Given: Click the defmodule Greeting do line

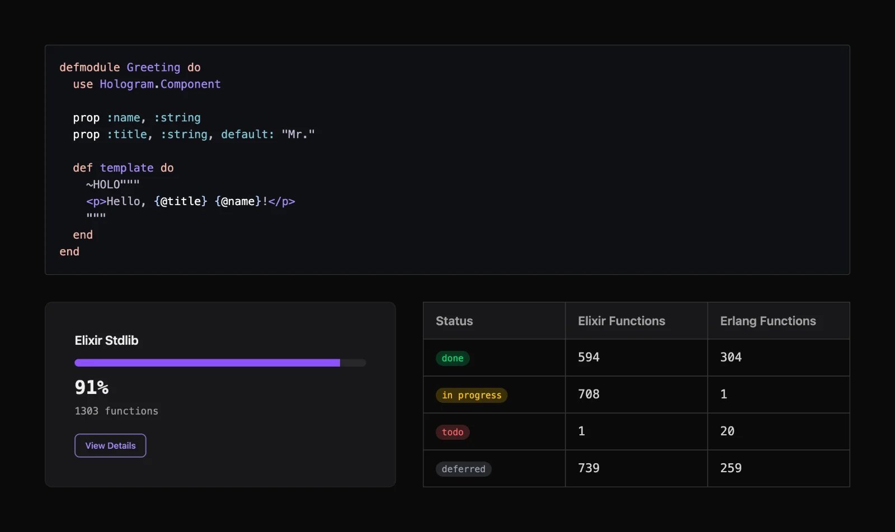Looking at the screenshot, I should pos(130,67).
